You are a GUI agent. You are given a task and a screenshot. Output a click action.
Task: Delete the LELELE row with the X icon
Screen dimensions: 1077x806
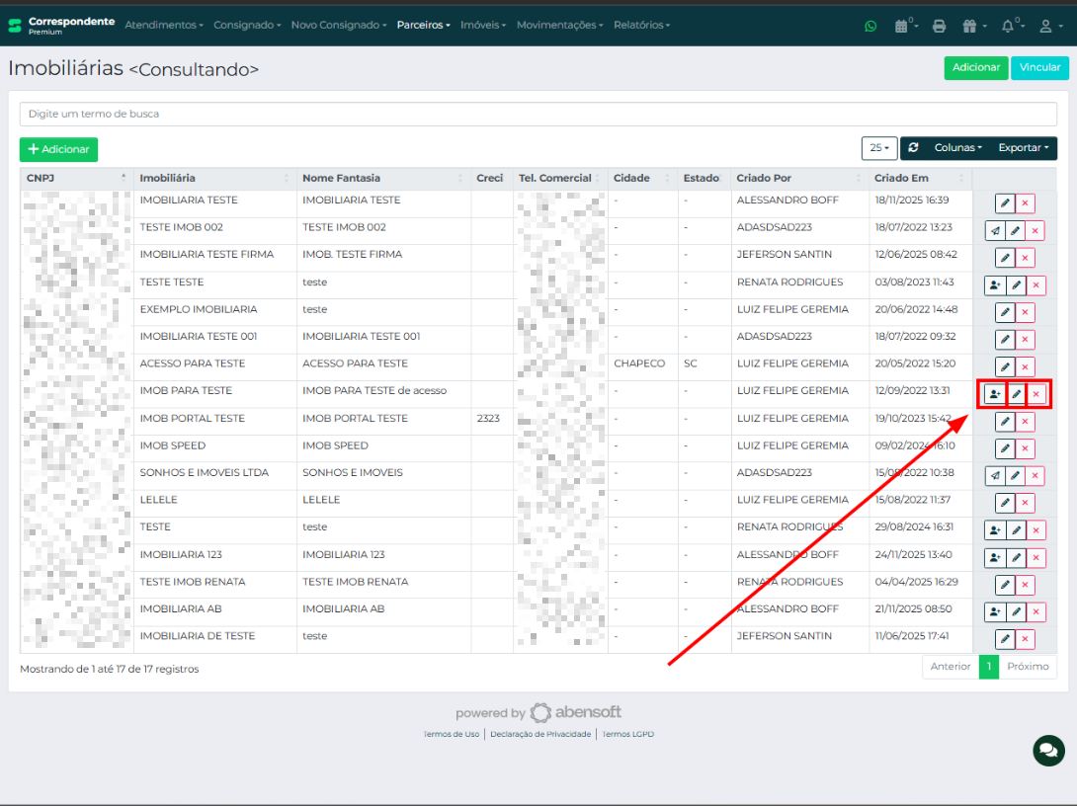pyautogui.click(x=1026, y=504)
